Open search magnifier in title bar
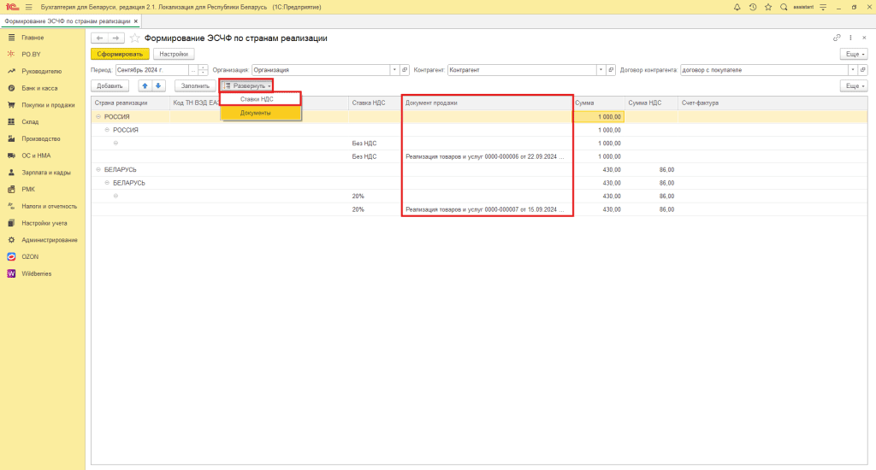 (784, 7)
